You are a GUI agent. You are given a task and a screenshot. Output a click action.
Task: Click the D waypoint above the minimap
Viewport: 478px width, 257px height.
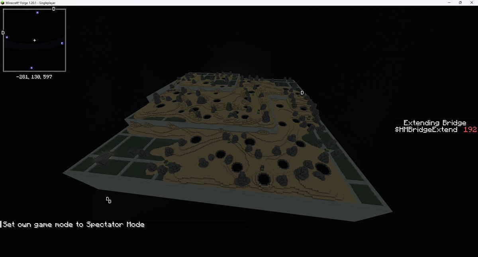[54, 8]
